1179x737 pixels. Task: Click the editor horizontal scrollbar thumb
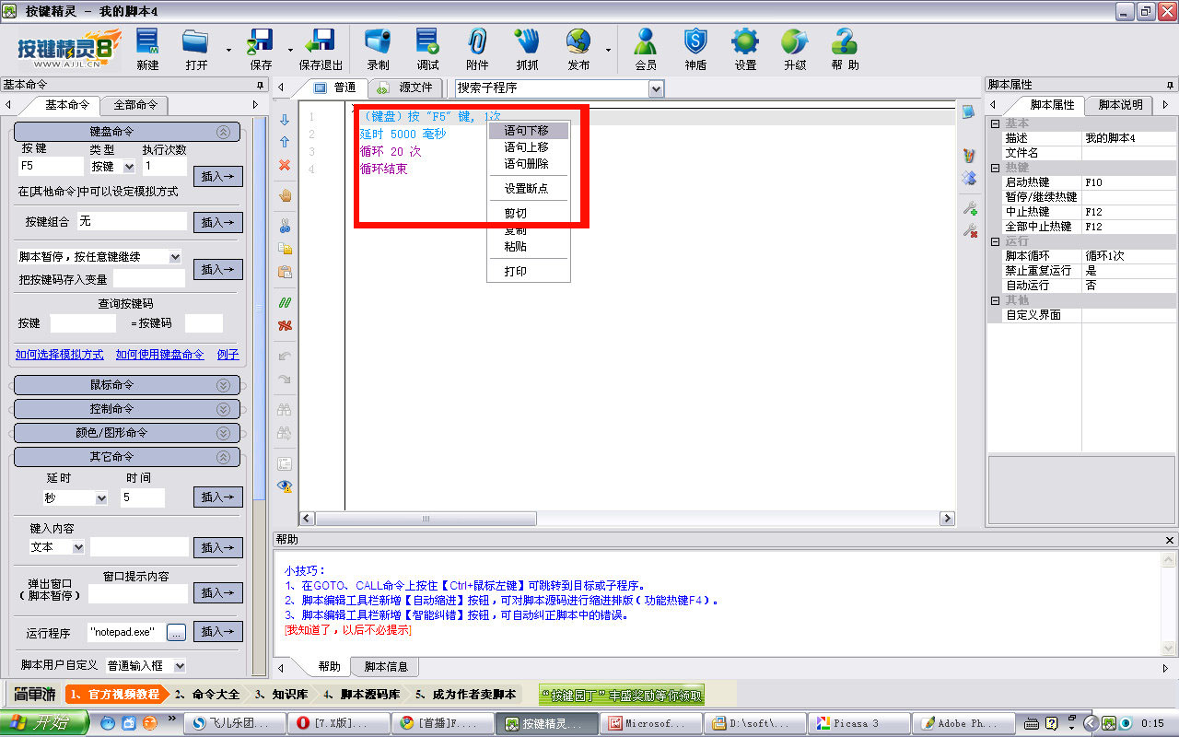[x=426, y=520]
